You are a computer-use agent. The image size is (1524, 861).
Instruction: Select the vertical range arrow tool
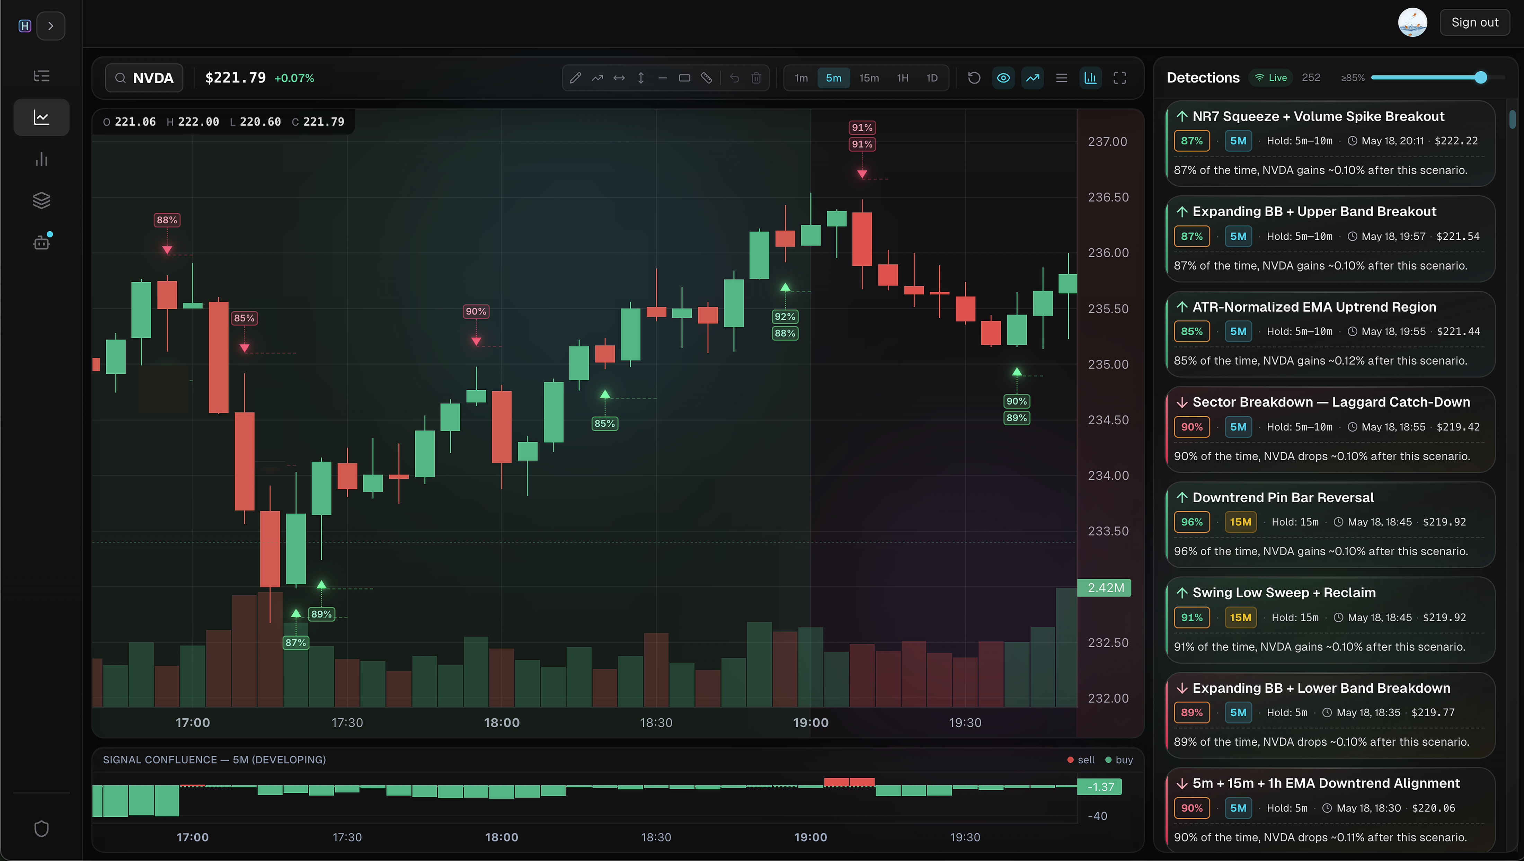pos(641,78)
